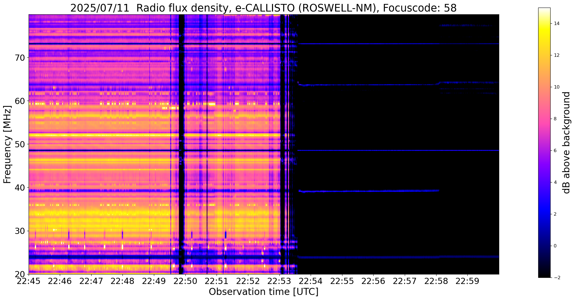Click the 22:47 time tick label
575x300 pixels.
91,281
